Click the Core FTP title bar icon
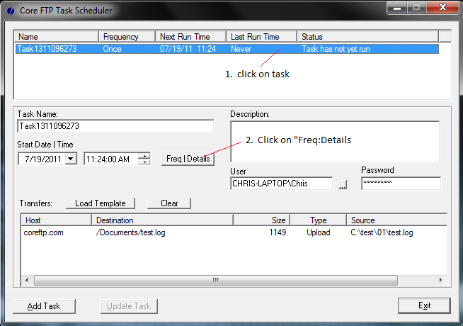Viewport: 463px width, 326px height. [x=9, y=11]
